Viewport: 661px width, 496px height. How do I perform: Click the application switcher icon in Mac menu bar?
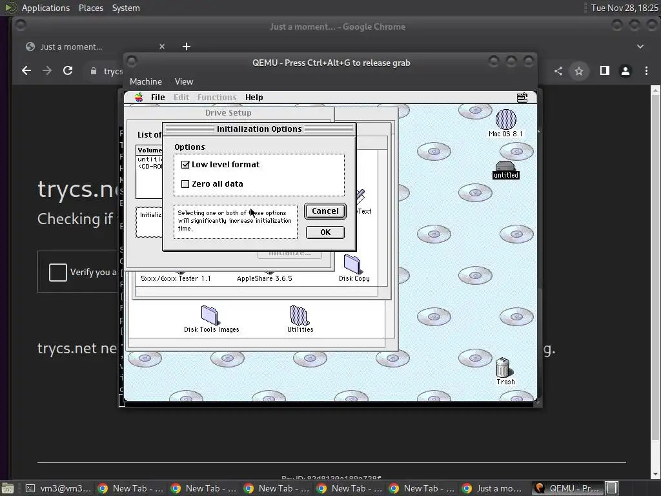pos(522,98)
